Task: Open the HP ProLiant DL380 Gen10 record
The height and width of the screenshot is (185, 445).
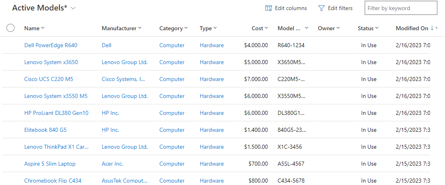Action: pyautogui.click(x=56, y=113)
